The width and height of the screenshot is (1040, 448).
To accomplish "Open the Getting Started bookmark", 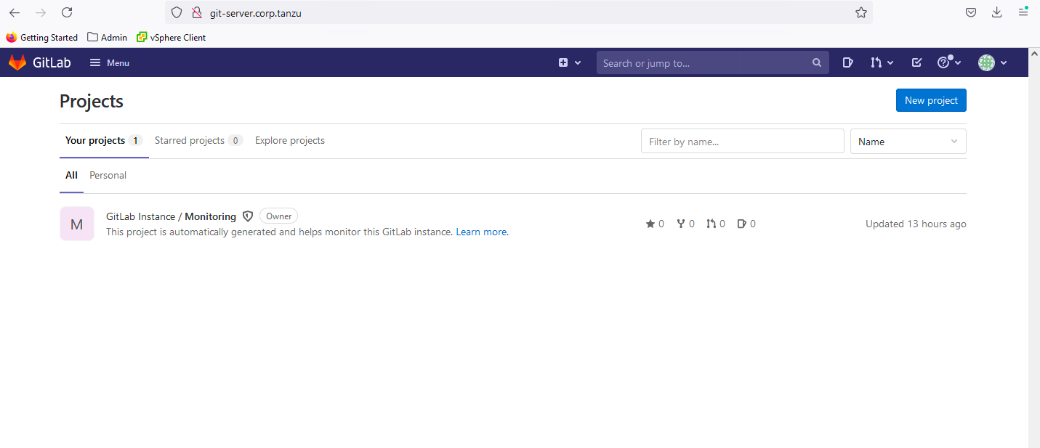I will (42, 37).
